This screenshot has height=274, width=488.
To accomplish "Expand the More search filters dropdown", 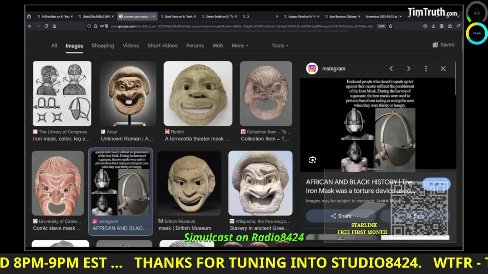I will click(x=240, y=45).
